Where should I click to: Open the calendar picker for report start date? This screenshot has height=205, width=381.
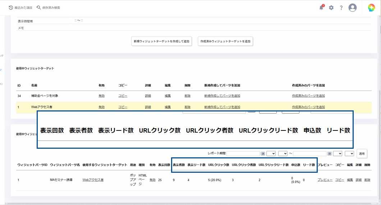[x=263, y=154]
